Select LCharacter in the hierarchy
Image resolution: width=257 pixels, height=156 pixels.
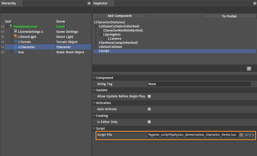tap(27, 47)
